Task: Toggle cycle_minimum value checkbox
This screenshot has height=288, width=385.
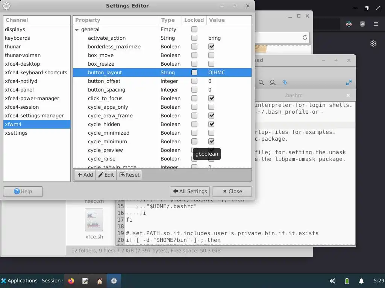Action: (x=211, y=141)
